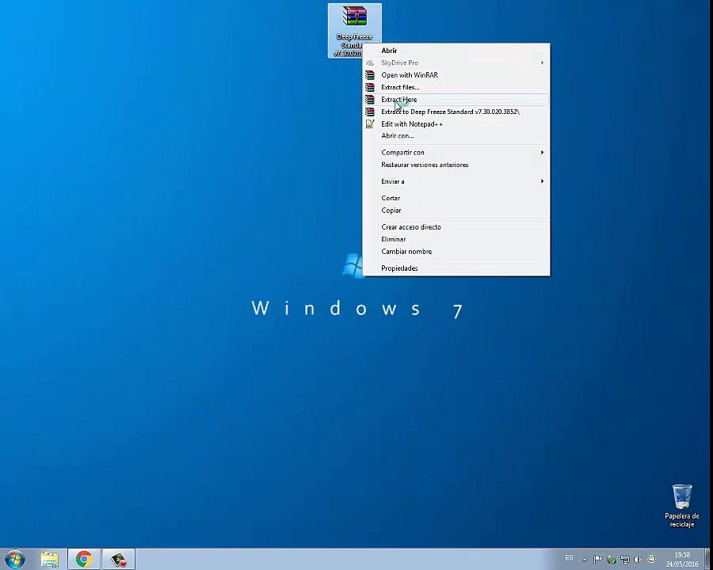Select Extract files... option
713x570 pixels.
[x=456, y=87]
